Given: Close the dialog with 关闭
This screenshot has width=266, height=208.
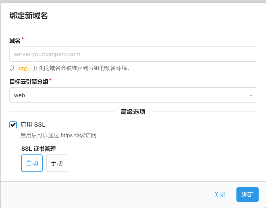Looking at the screenshot, I should tap(219, 194).
